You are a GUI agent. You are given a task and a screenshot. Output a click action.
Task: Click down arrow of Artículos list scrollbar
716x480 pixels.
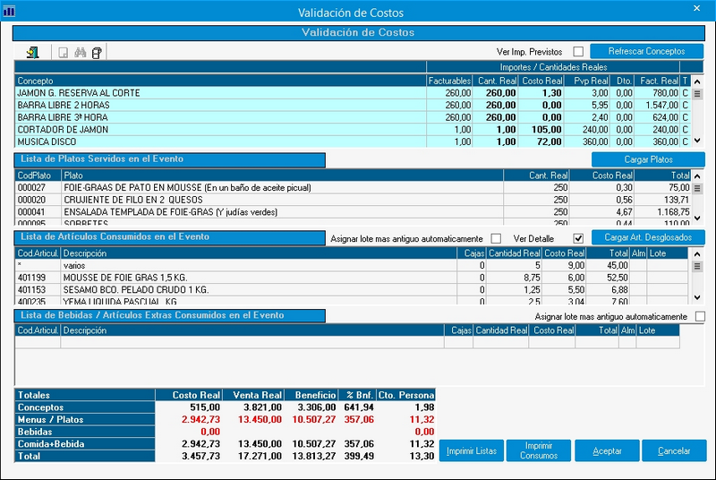[697, 297]
